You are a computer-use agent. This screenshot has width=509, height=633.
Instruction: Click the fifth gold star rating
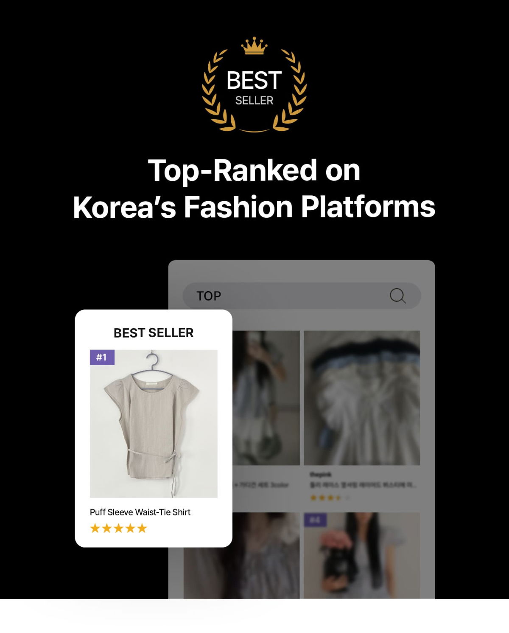click(x=142, y=528)
